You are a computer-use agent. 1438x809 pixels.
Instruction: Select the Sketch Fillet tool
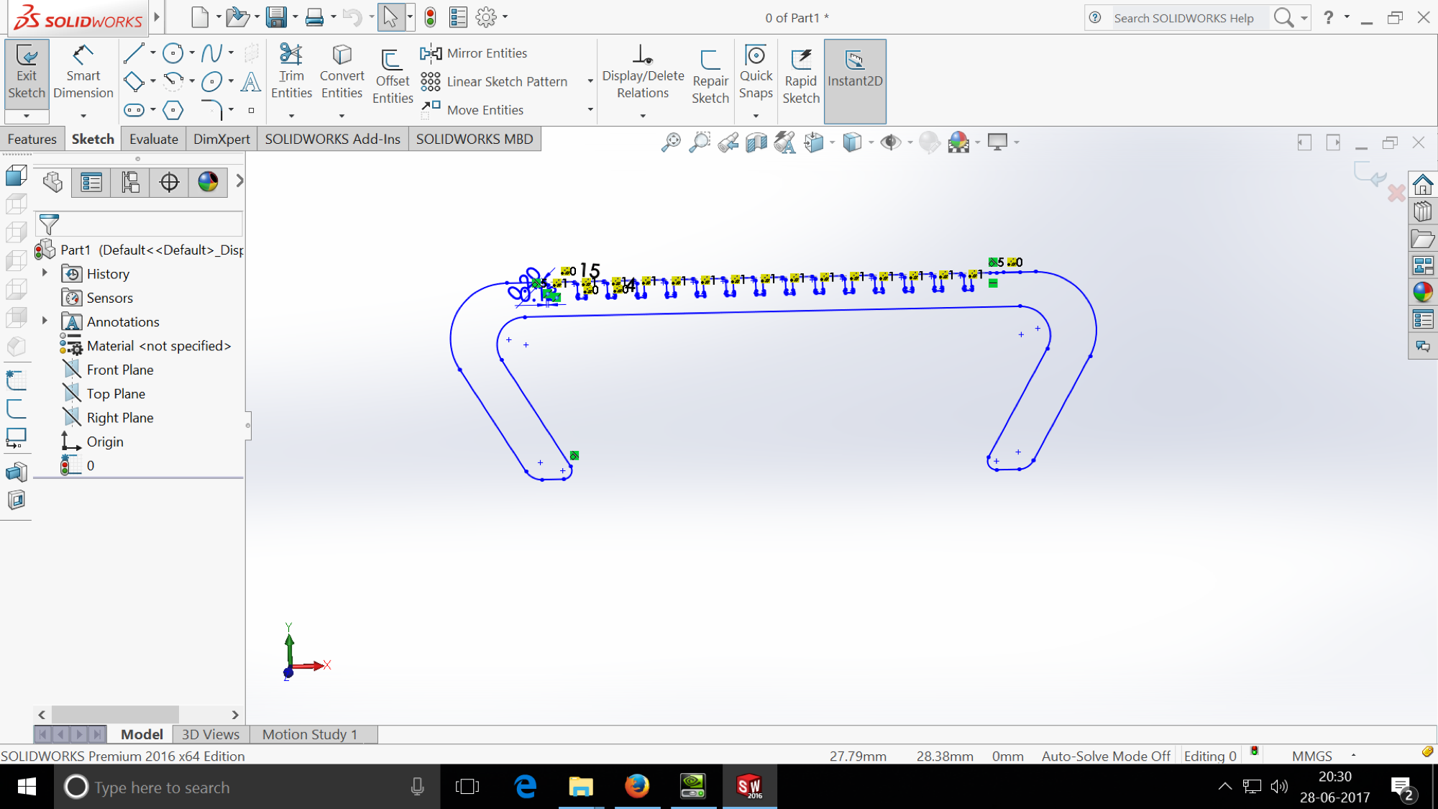(x=212, y=110)
